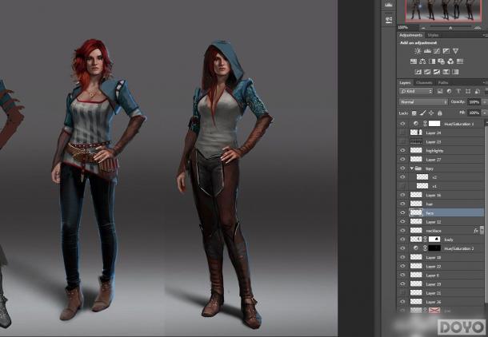Add a Color Balance adjustment
Image resolution: width=488 pixels, height=337 pixels.
422,61
